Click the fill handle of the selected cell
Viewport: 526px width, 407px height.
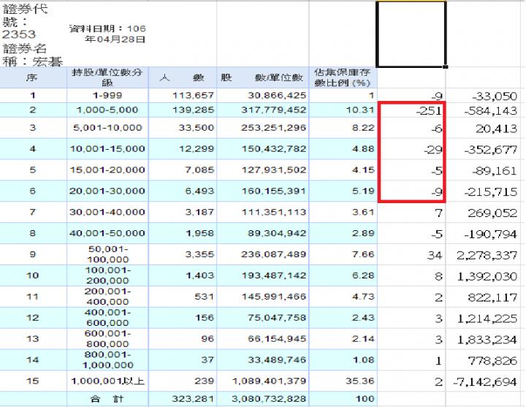click(x=446, y=66)
